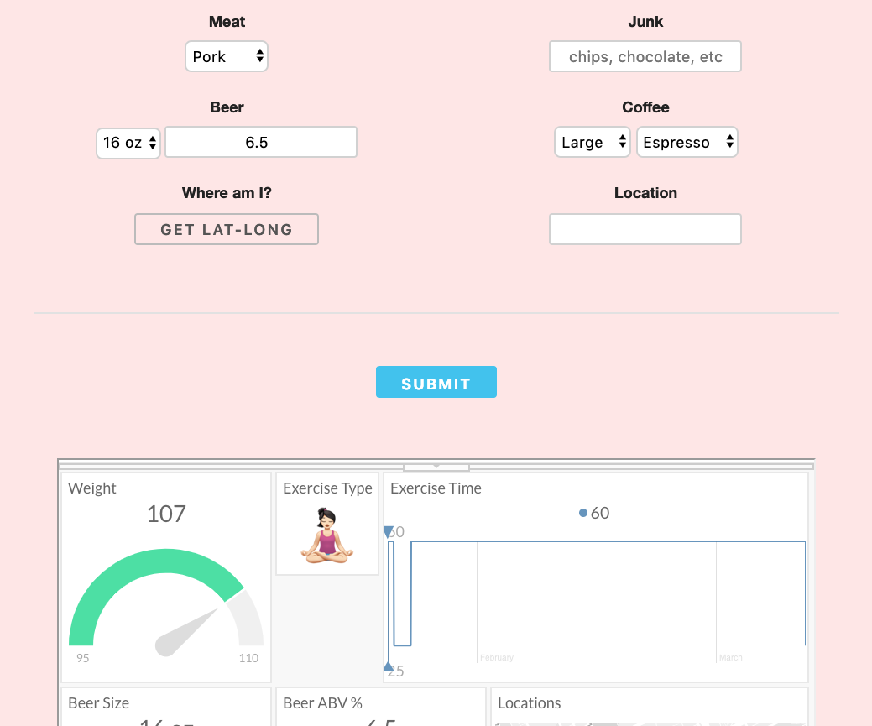Click the GET LAT-LONG button
This screenshot has height=726, width=872.
(x=226, y=228)
